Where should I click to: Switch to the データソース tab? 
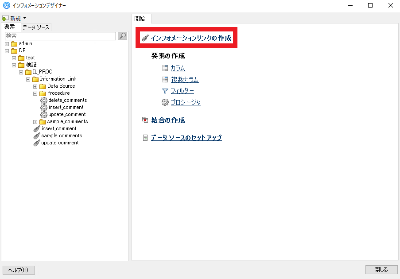[36, 27]
